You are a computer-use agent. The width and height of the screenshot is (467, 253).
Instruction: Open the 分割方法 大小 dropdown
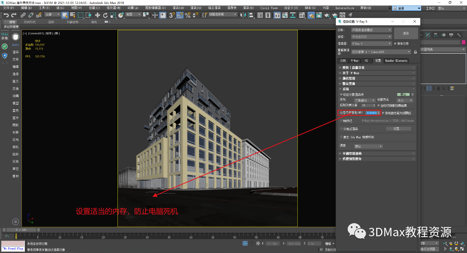405,101
